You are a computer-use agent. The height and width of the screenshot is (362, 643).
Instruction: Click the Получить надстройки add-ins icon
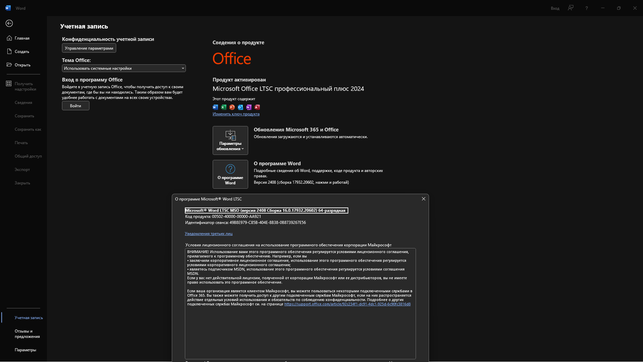[9, 83]
